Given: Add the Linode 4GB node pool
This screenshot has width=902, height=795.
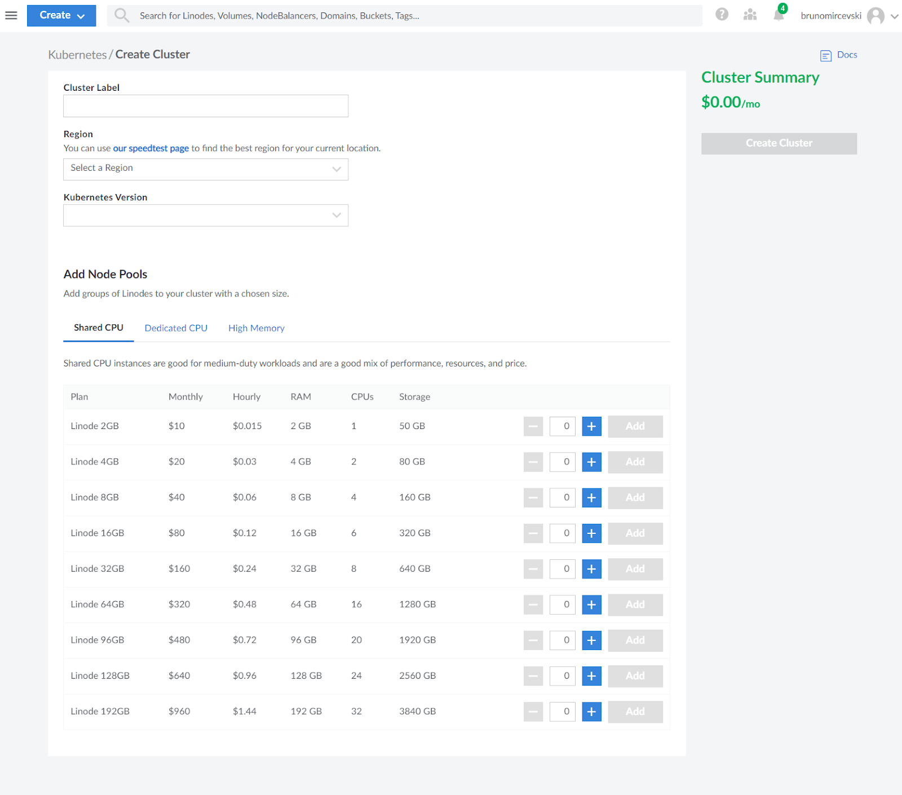Looking at the screenshot, I should pyautogui.click(x=635, y=462).
